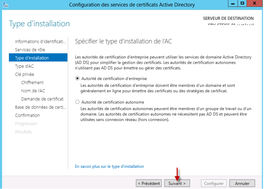Select the Nom de l'AC sub-step
The height and width of the screenshot is (189, 265).
coord(33,91)
